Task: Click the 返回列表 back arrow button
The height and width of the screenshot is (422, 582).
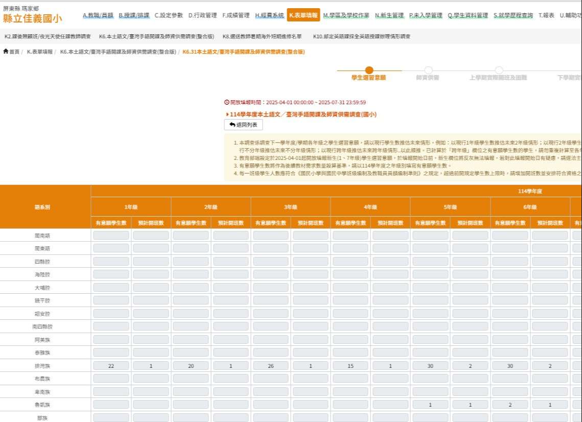Action: coord(244,125)
